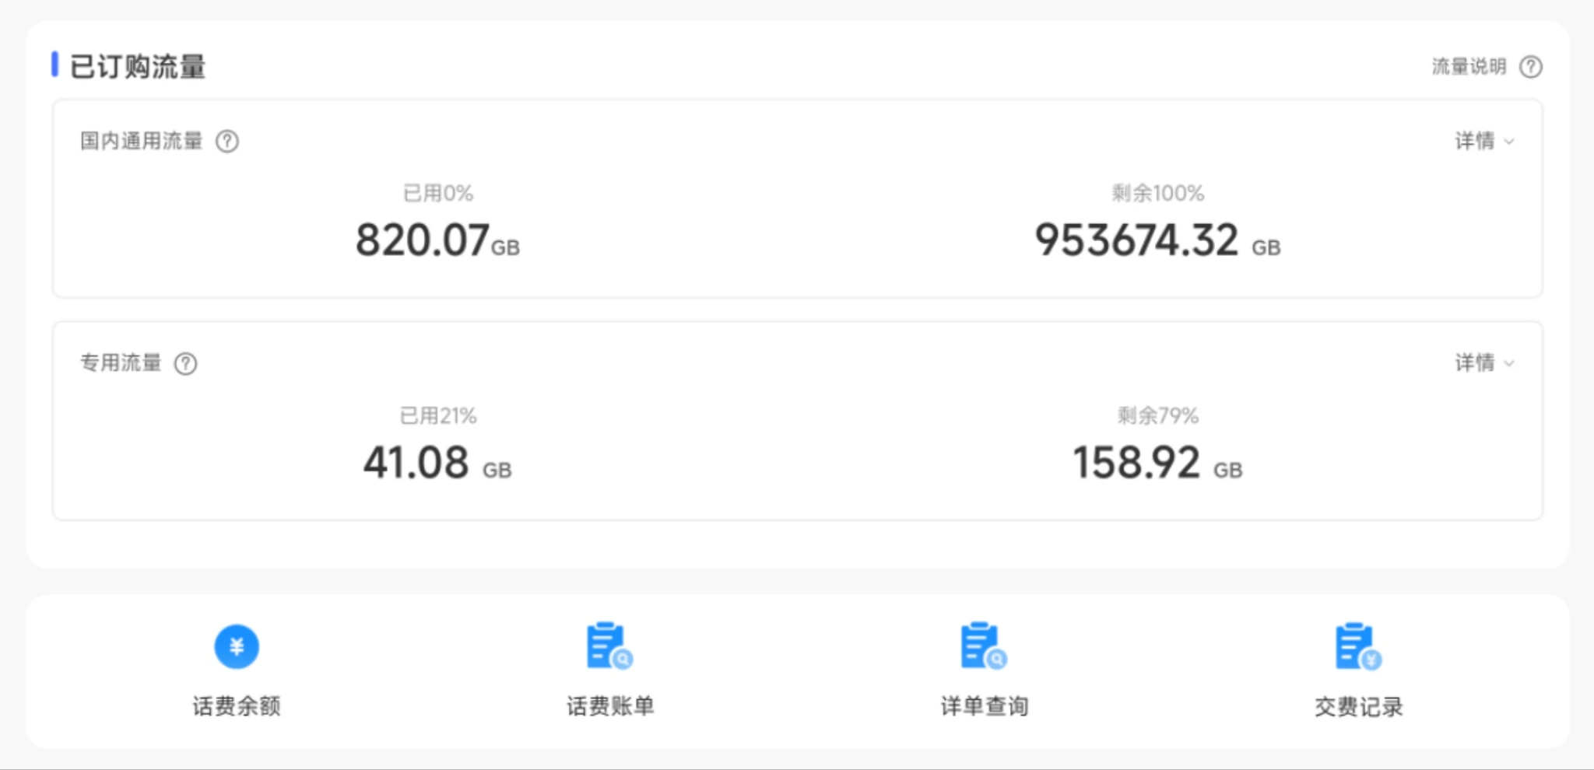
Task: Show 详情 for 专用流量
Action: [x=1475, y=363]
